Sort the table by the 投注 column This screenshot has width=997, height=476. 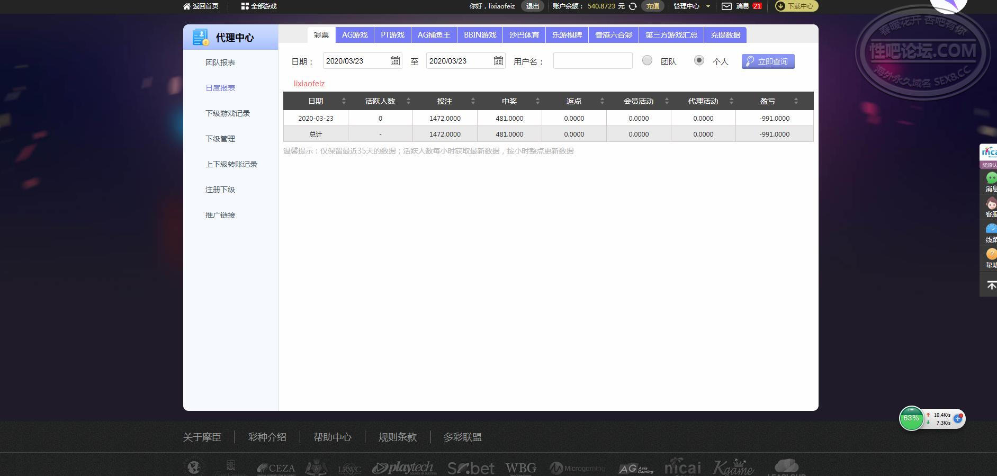tap(473, 101)
